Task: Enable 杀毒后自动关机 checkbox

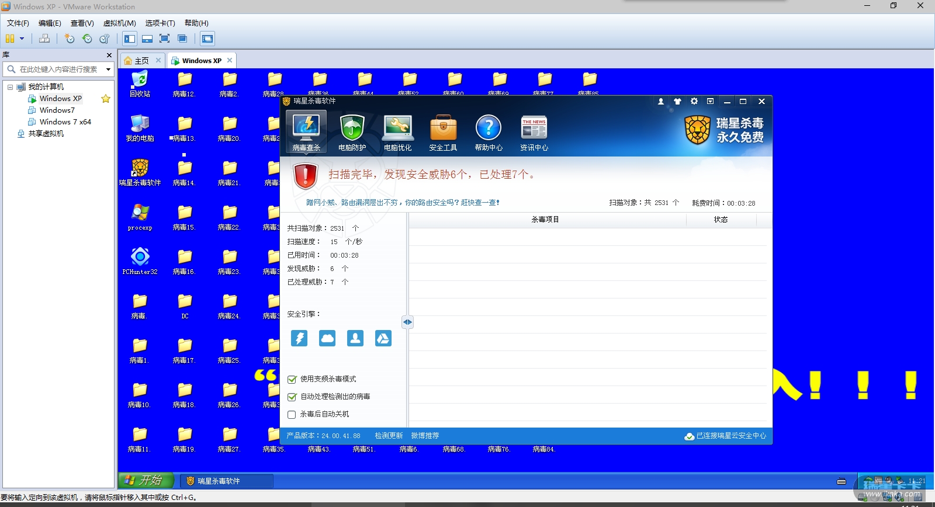Action: click(292, 415)
